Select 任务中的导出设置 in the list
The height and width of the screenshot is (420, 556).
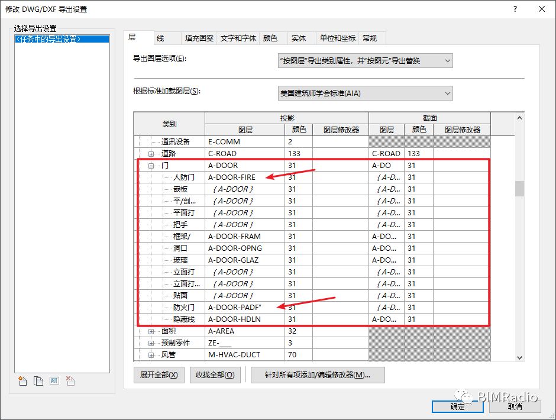pos(62,39)
